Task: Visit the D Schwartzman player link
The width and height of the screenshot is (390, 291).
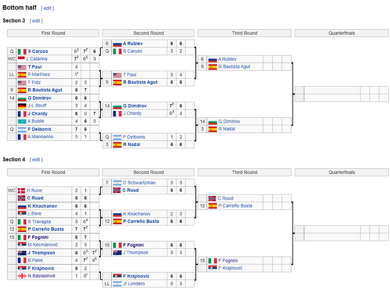Action: [139, 183]
